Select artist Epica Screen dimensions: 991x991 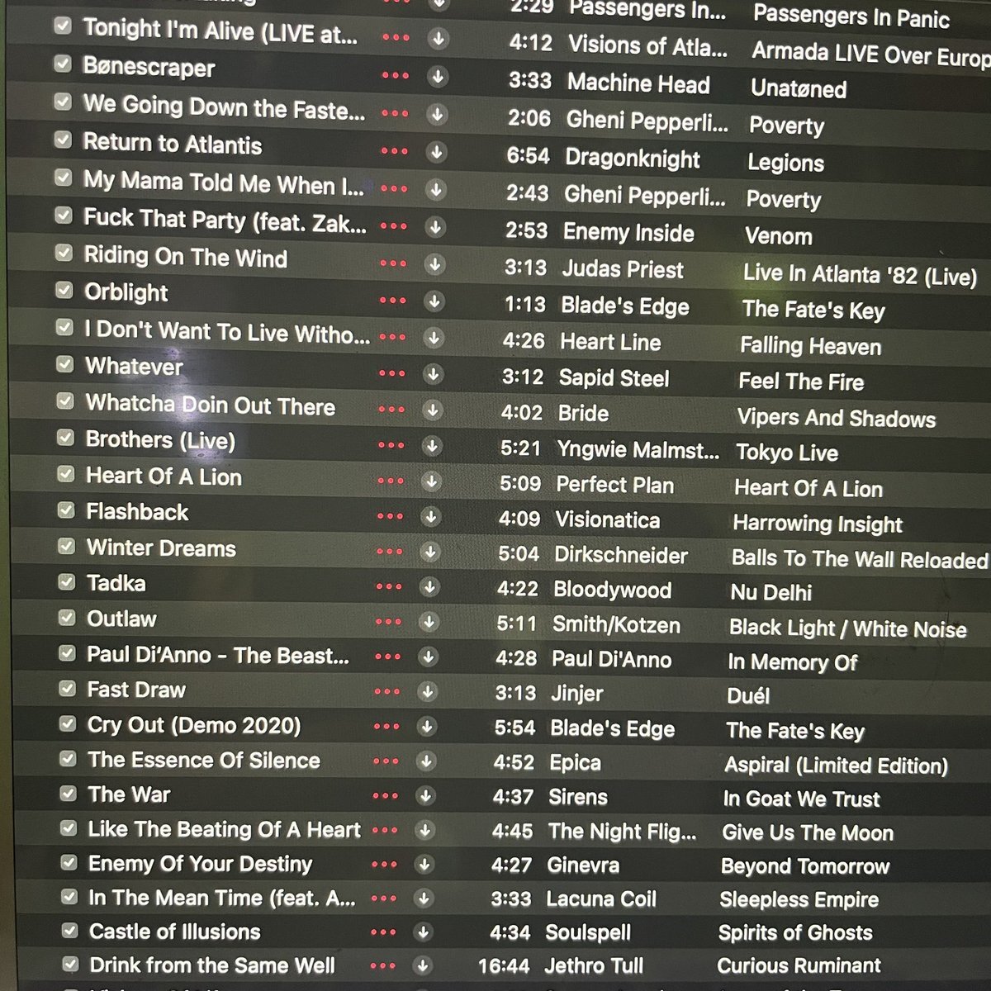[576, 762]
